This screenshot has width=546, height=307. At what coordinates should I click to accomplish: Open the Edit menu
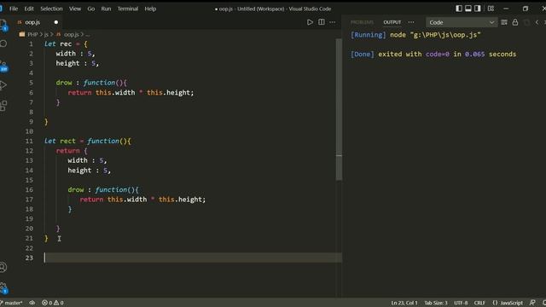(29, 9)
